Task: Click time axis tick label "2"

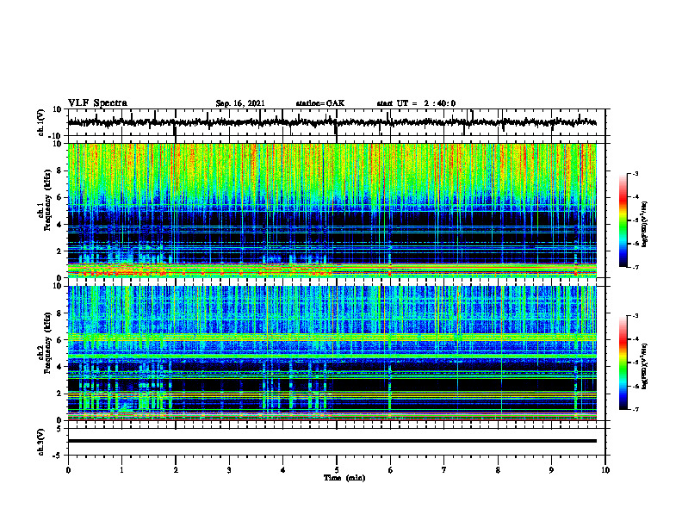Action: pyautogui.click(x=176, y=470)
